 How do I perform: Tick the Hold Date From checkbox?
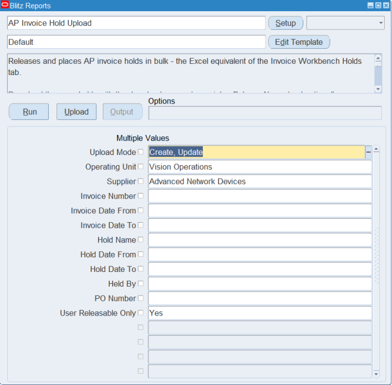(141, 254)
